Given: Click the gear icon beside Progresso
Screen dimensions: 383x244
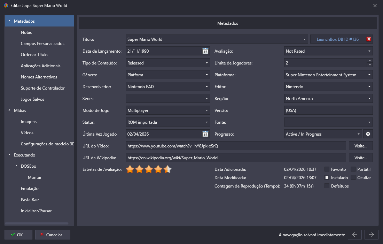Looking at the screenshot, I should pos(368,134).
